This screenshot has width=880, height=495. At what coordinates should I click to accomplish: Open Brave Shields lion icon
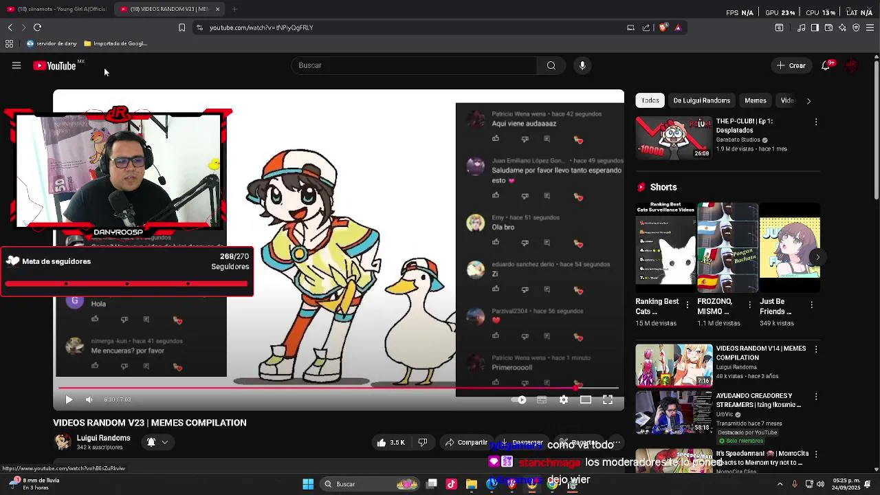coord(663,27)
